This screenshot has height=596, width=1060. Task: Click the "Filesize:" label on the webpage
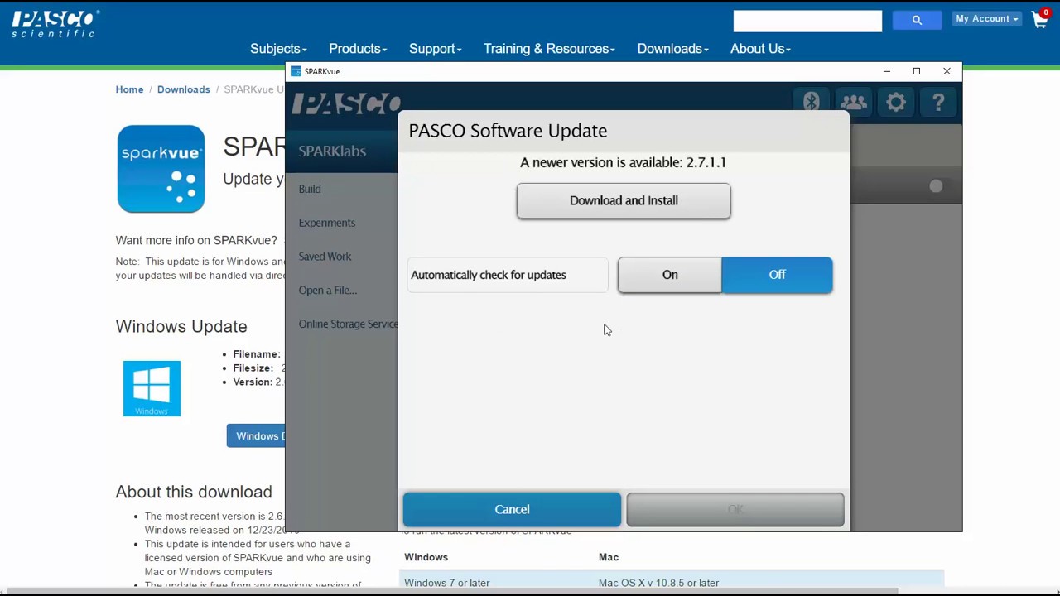point(253,368)
